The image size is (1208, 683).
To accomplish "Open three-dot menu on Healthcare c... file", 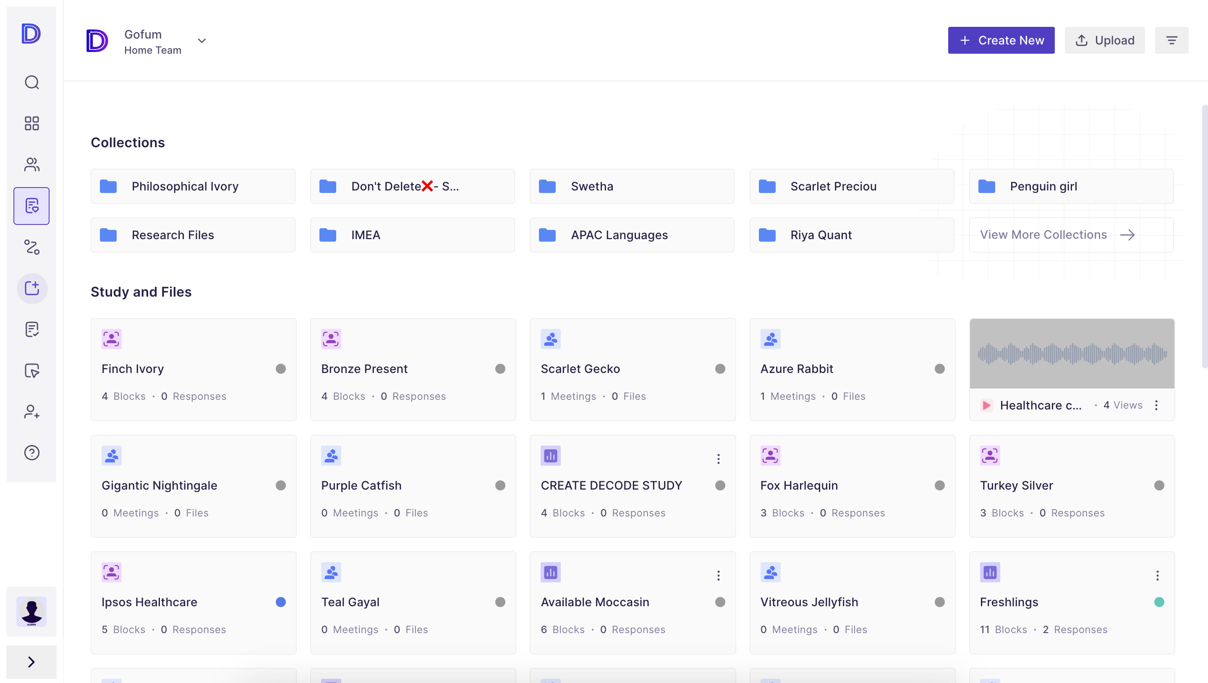I will coord(1156,405).
